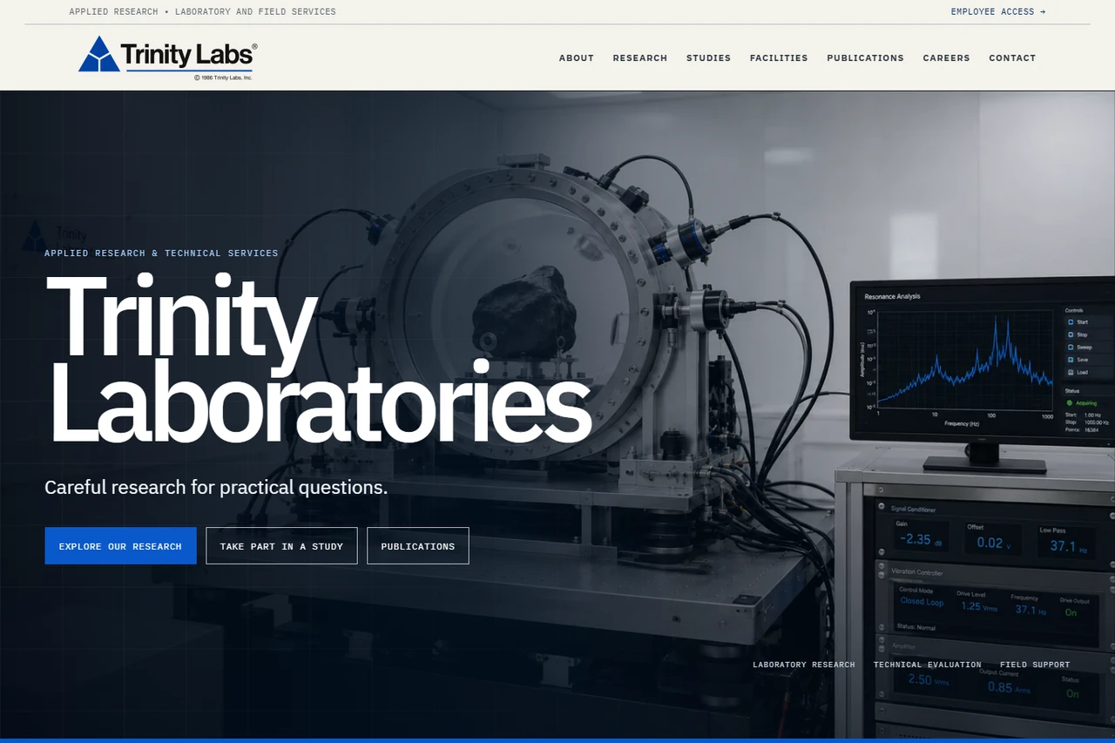Click the tagline Careful research for practical questions

click(x=216, y=488)
